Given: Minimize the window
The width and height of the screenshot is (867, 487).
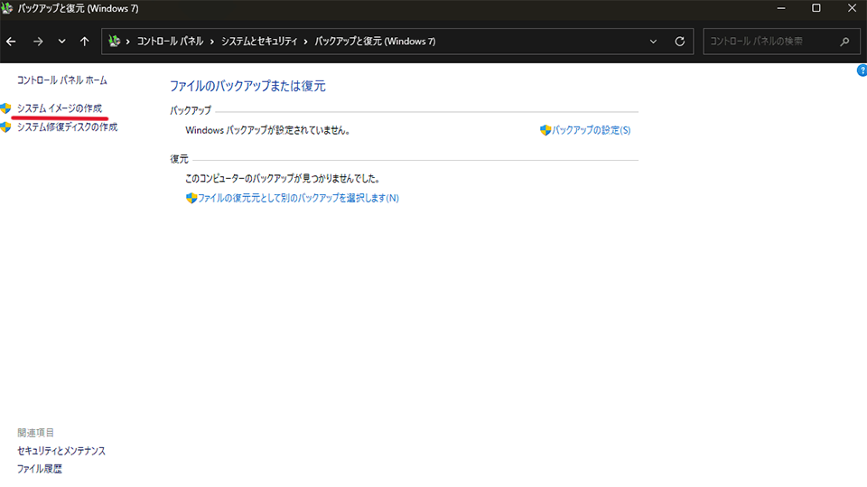Looking at the screenshot, I should [x=780, y=8].
